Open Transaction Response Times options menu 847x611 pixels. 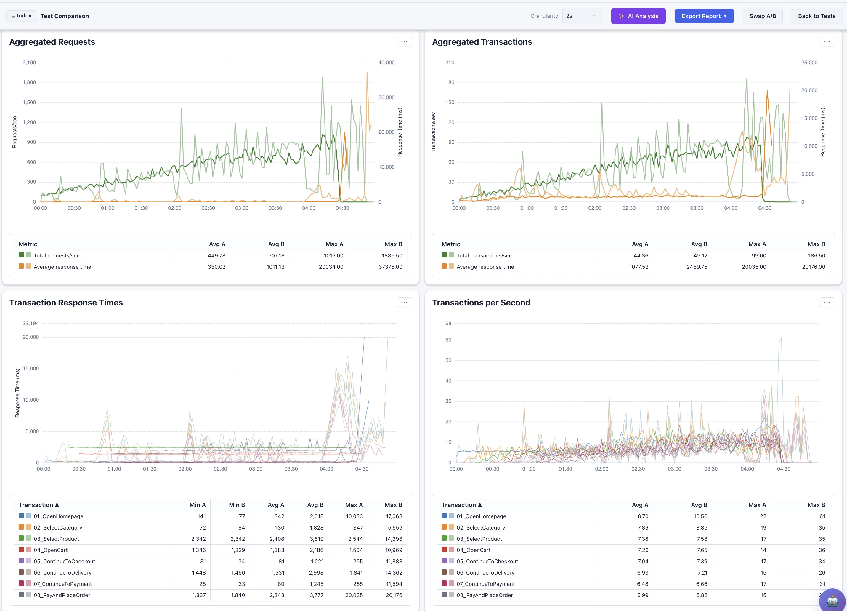404,302
